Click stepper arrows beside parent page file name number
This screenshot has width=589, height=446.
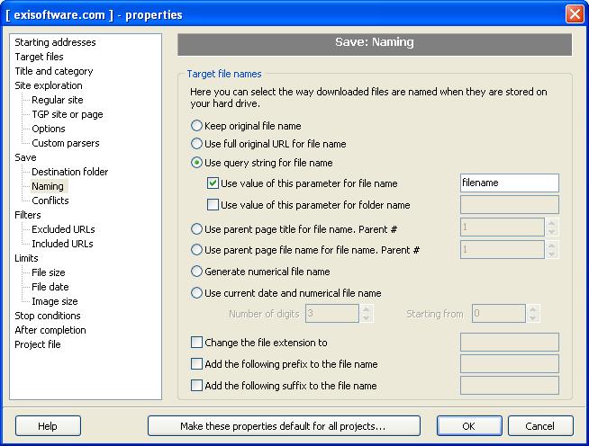[x=551, y=249]
